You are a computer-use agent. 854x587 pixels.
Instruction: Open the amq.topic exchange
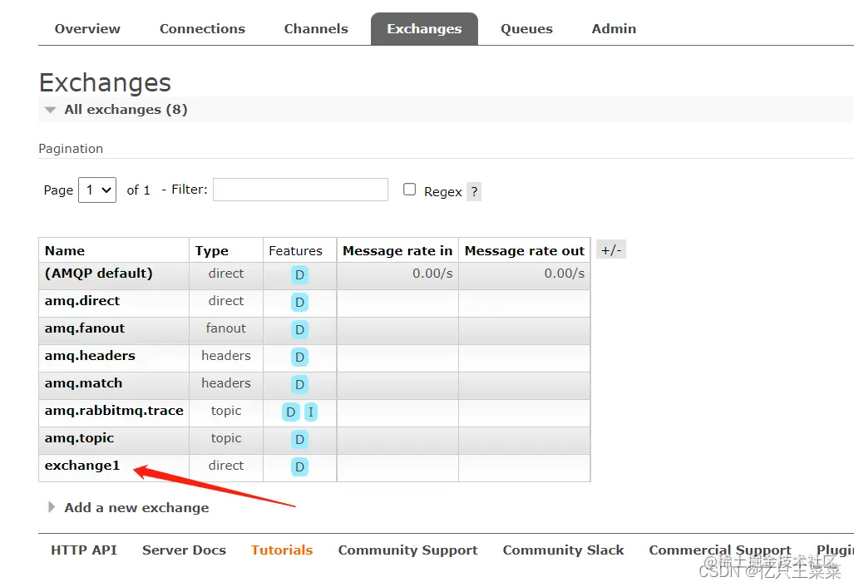[80, 438]
